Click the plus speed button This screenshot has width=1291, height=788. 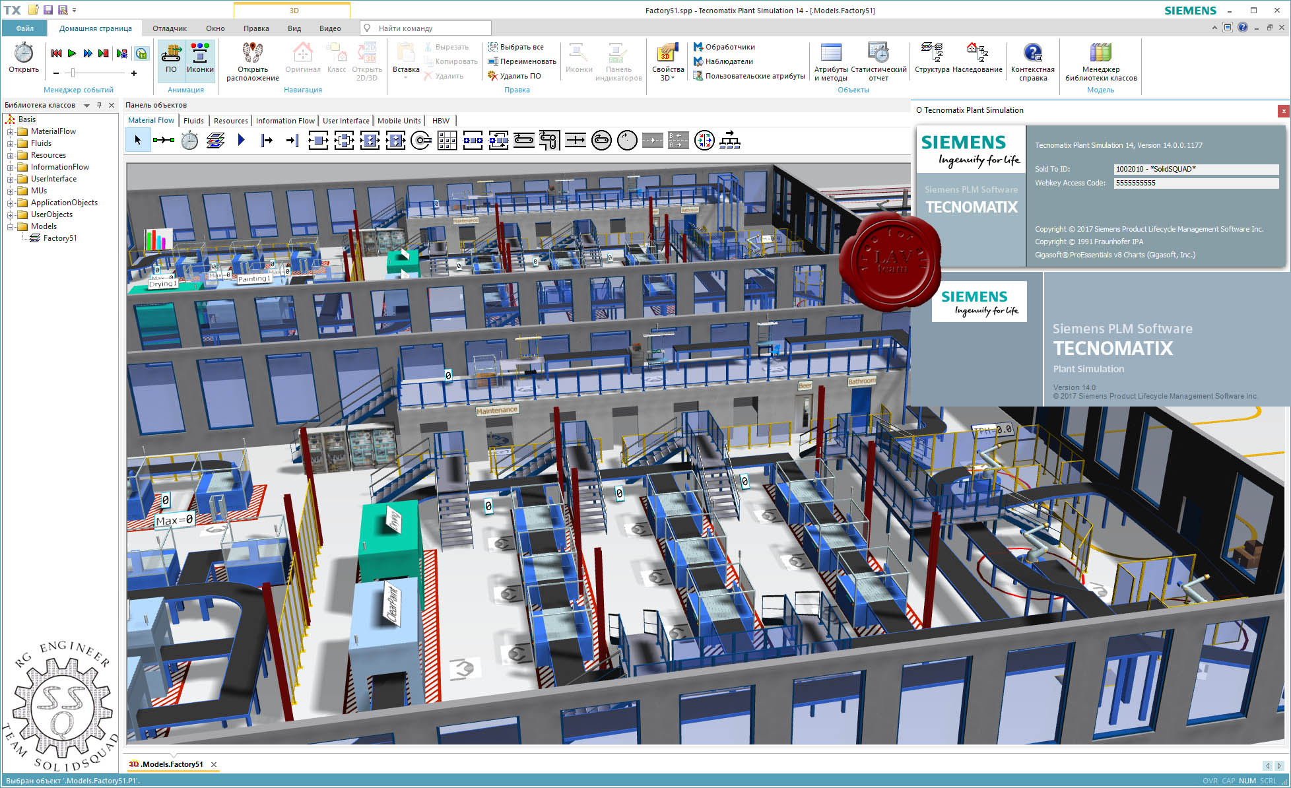click(x=134, y=73)
